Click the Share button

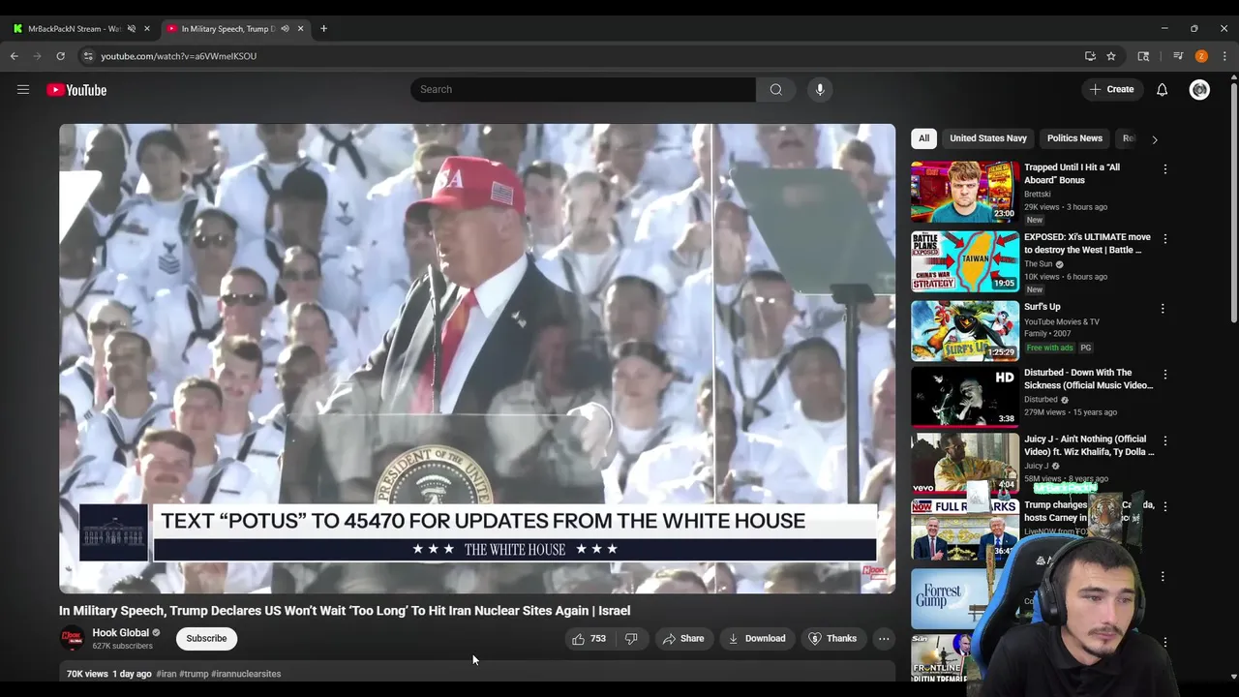(x=682, y=638)
